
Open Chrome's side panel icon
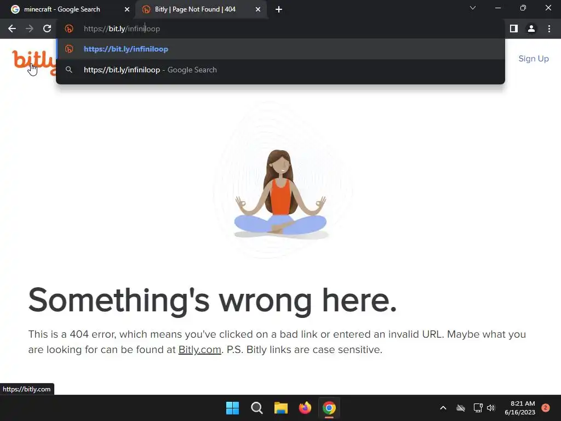(x=514, y=29)
